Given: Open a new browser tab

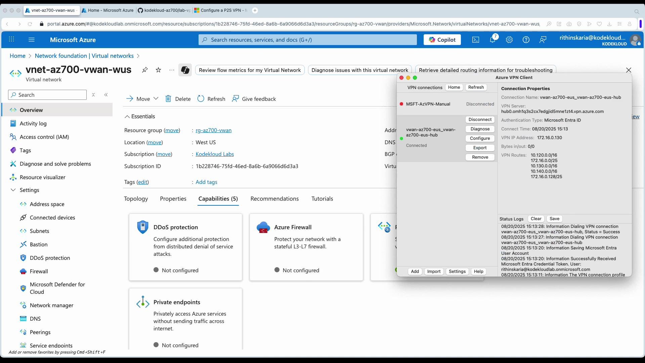Looking at the screenshot, I should (255, 10).
